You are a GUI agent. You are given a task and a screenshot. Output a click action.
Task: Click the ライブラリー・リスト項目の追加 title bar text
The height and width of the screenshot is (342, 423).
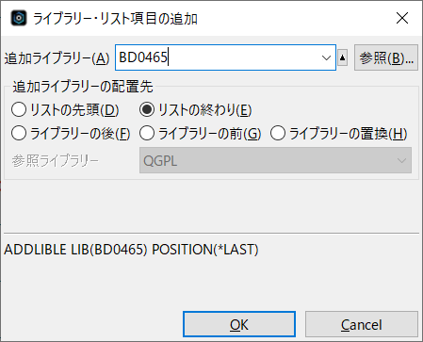coord(115,19)
